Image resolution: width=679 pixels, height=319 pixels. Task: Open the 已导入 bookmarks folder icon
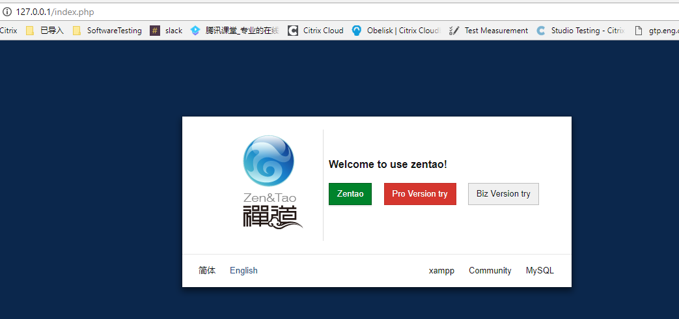click(x=29, y=31)
